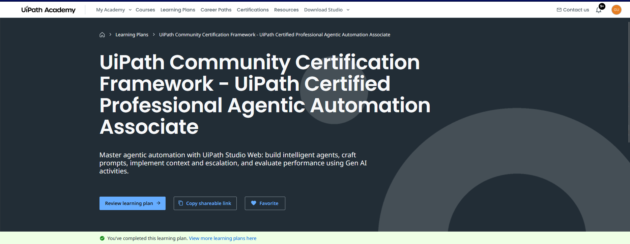
Task: Expand the Download Studio dropdown
Action: point(327,10)
